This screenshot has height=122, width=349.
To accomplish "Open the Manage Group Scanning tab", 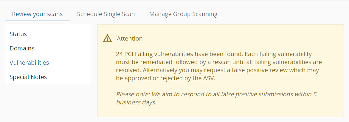I will tap(183, 14).
